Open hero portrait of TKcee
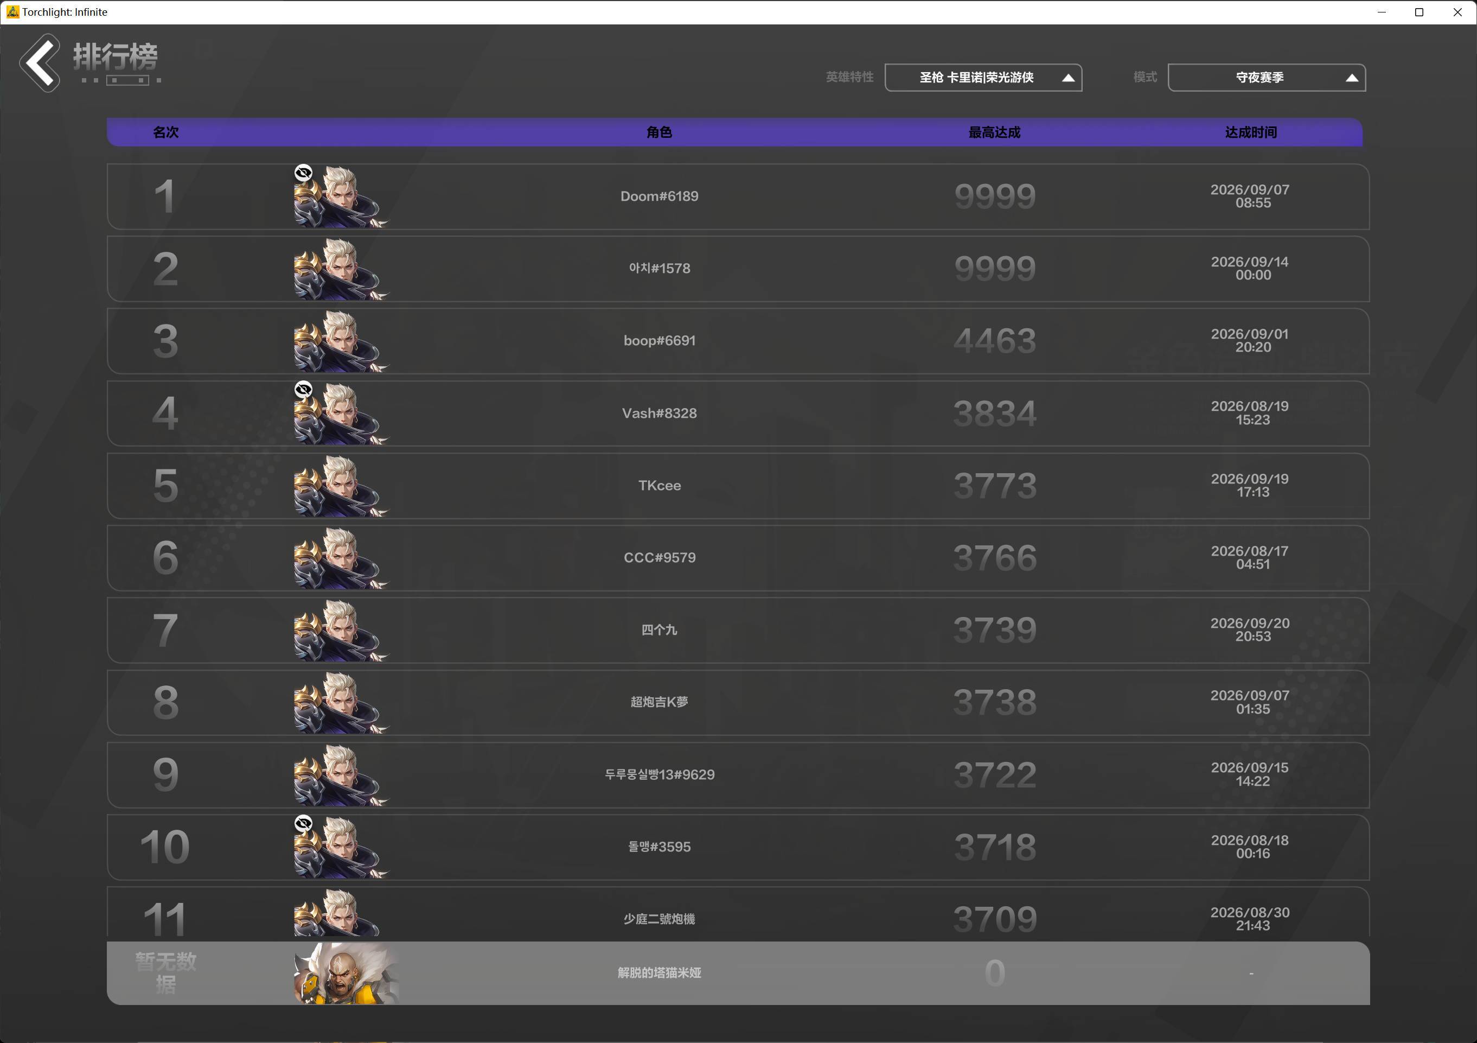1477x1043 pixels. (x=342, y=486)
